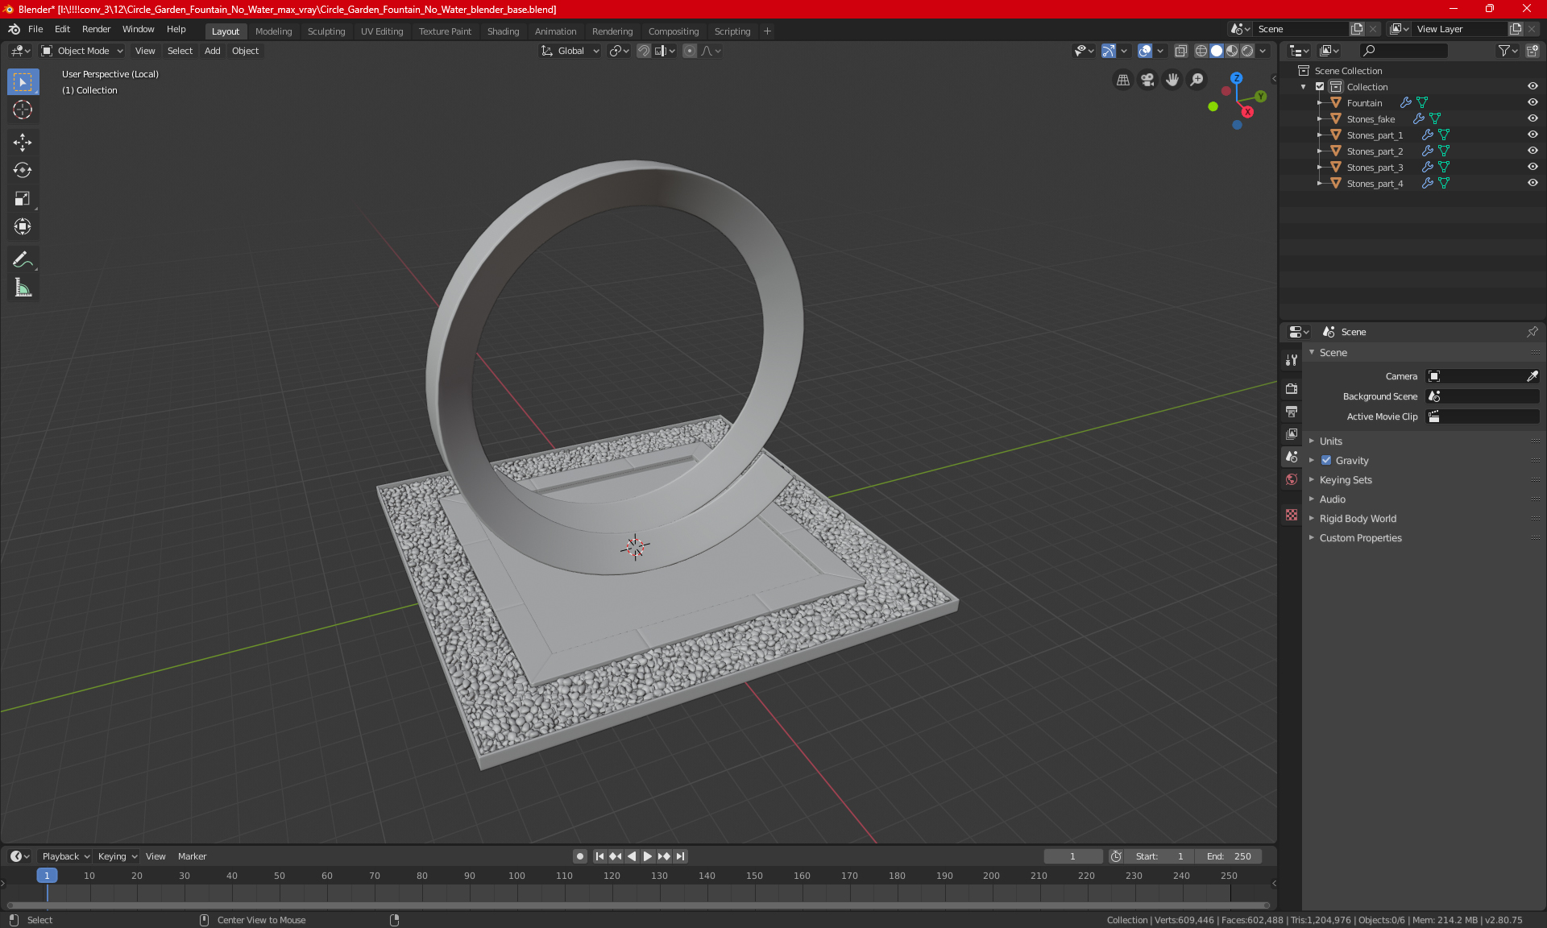1547x928 pixels.
Task: Expand the Units panel
Action: (1330, 441)
